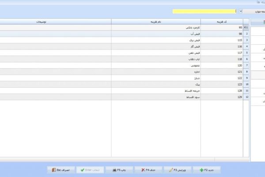This screenshot has height=177, width=265.
Task: Click expense code cell 121
Action: click(x=222, y=72)
